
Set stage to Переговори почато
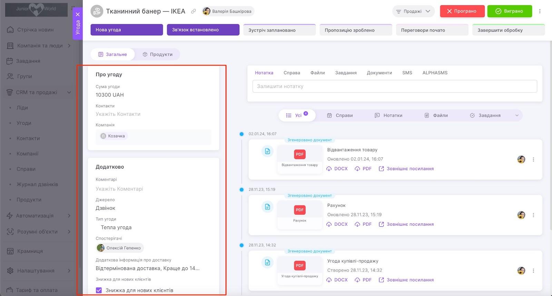(432, 30)
